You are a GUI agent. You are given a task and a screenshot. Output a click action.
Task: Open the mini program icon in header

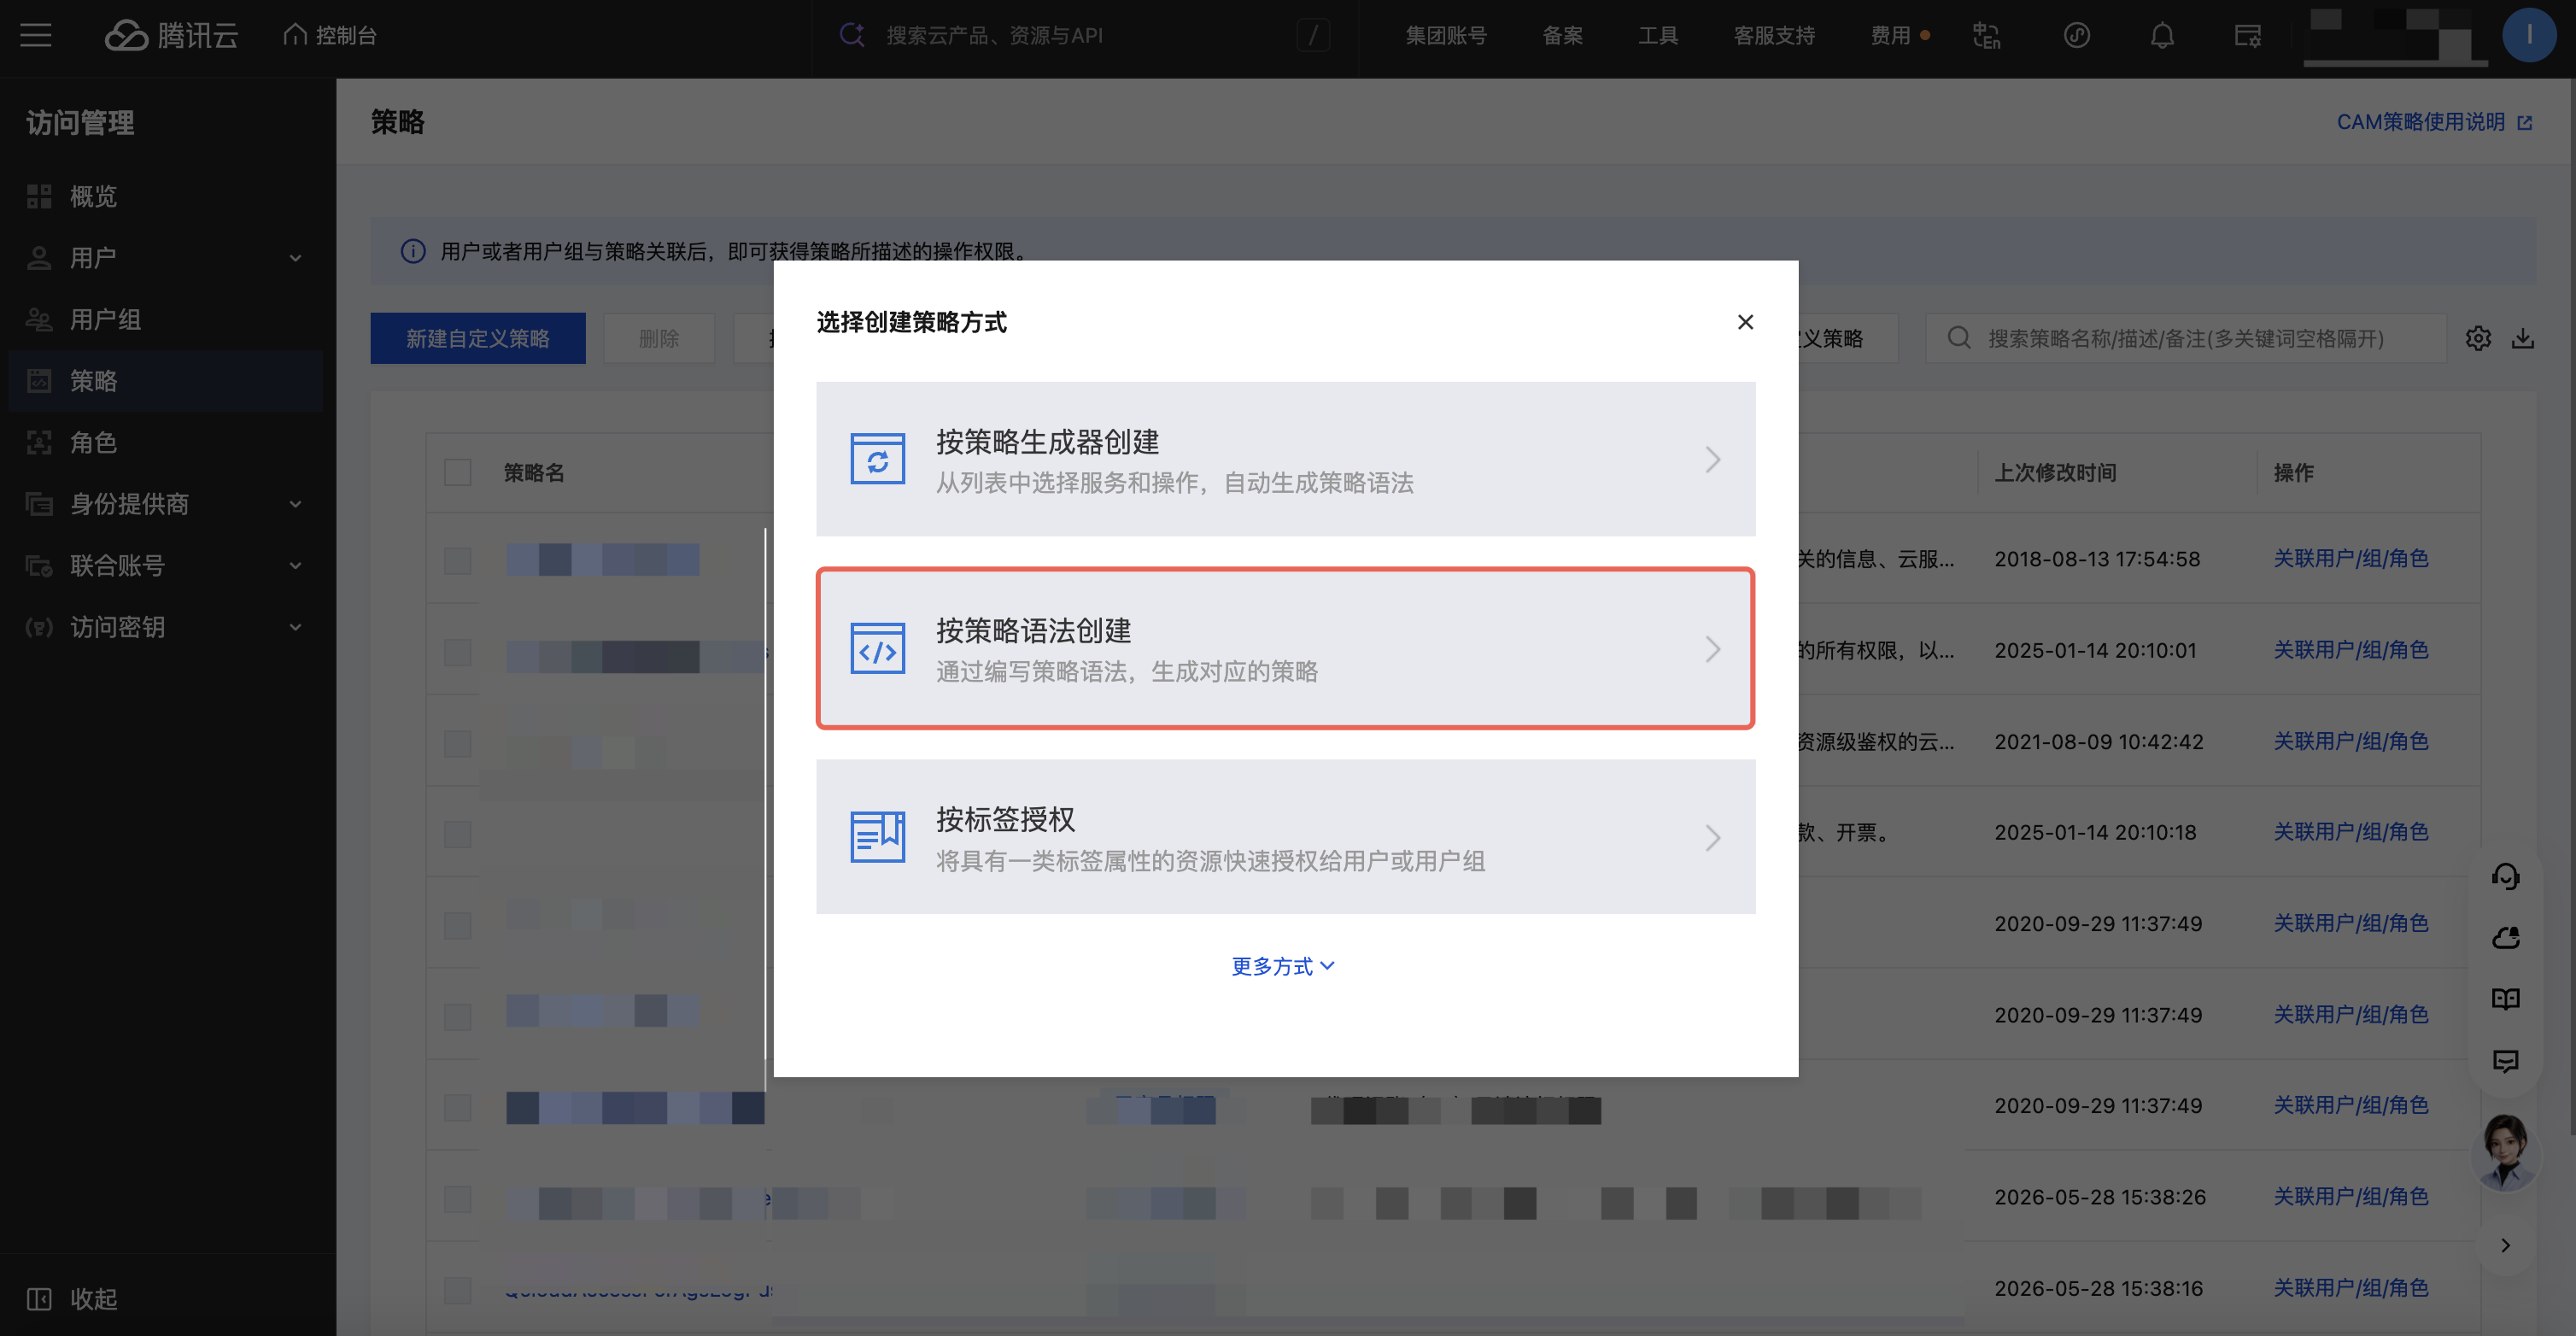(2077, 36)
